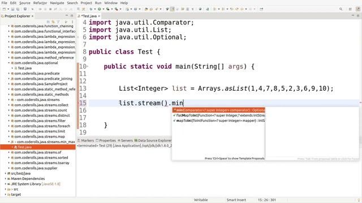
Task: Click the Open Type toolbar icon
Action: tap(146, 9)
